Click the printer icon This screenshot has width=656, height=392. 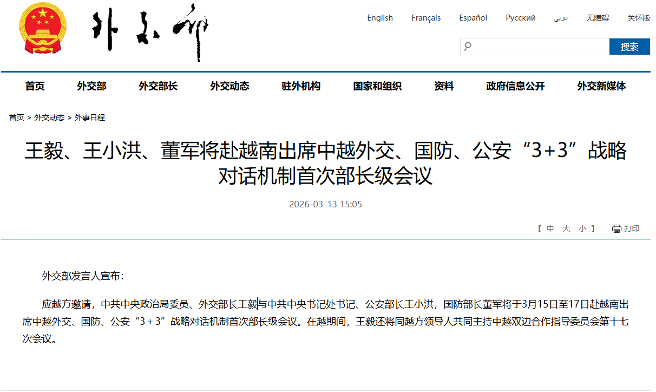616,228
